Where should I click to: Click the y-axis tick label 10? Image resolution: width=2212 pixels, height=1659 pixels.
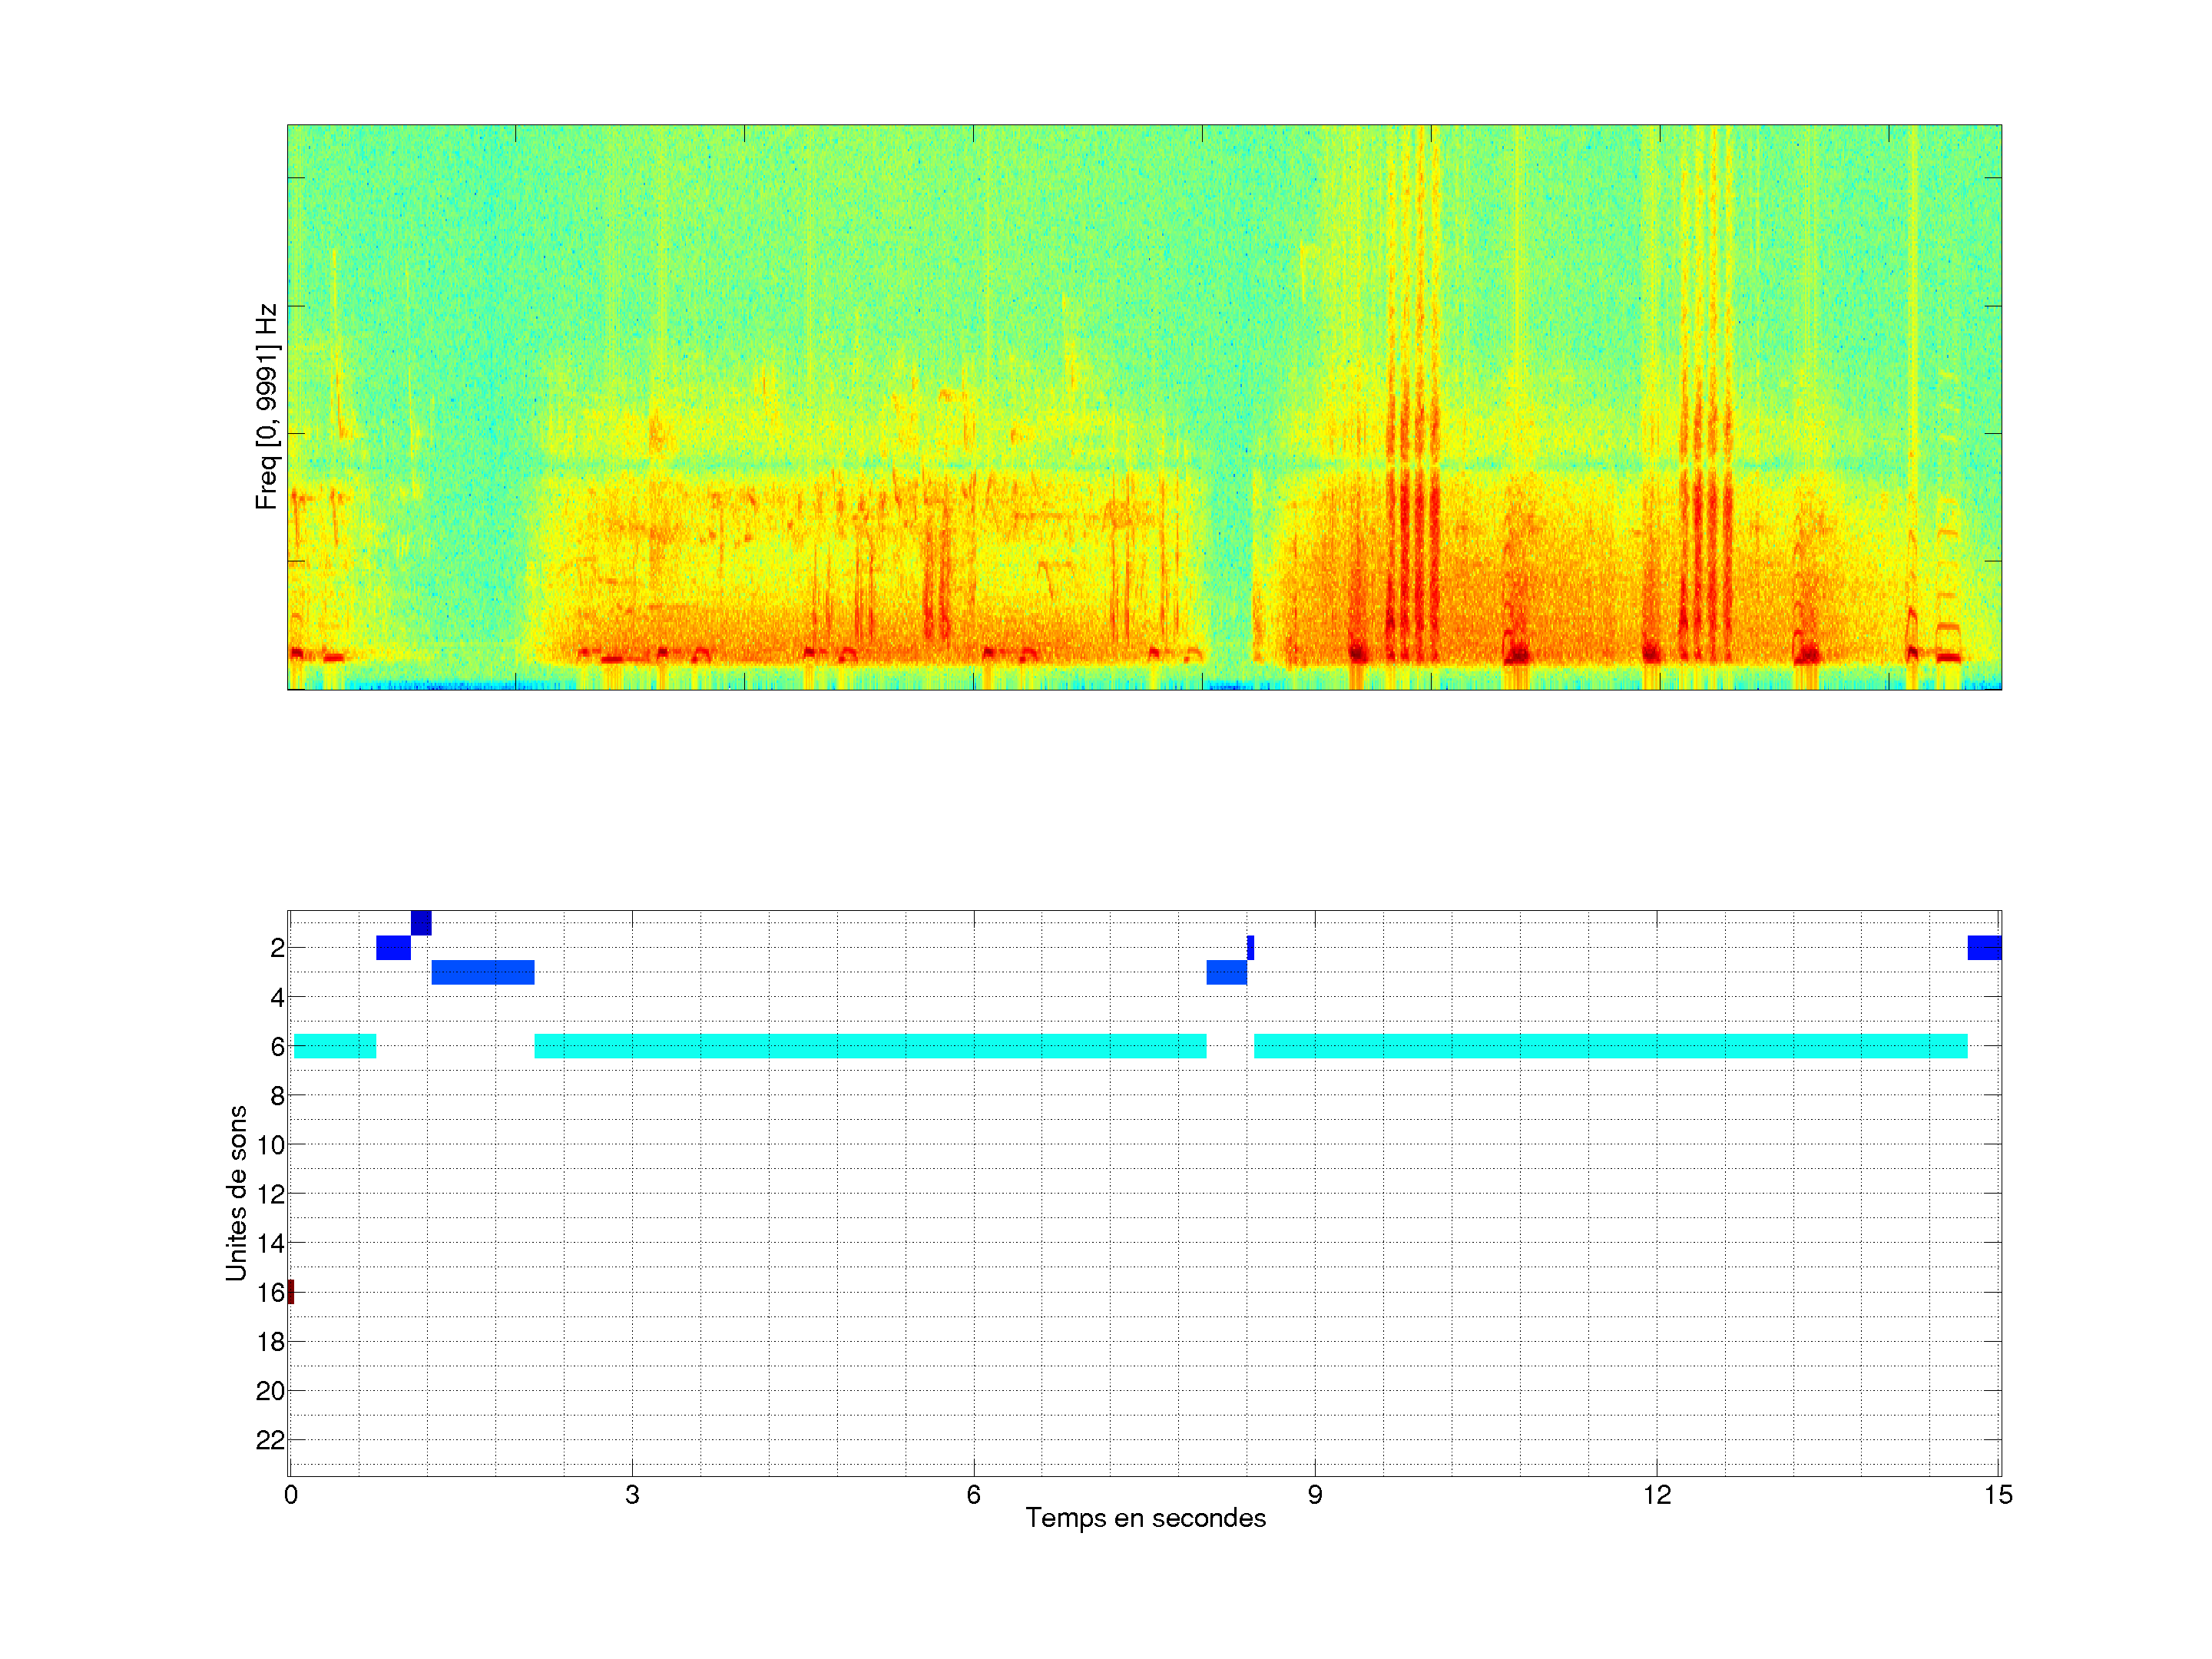point(270,1145)
